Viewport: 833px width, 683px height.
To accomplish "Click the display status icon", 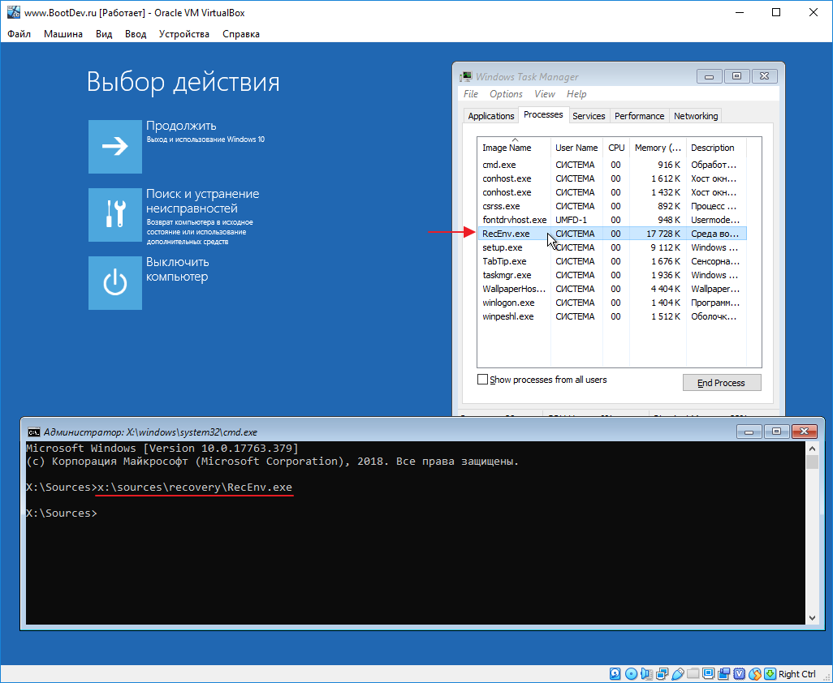I will pos(708,673).
